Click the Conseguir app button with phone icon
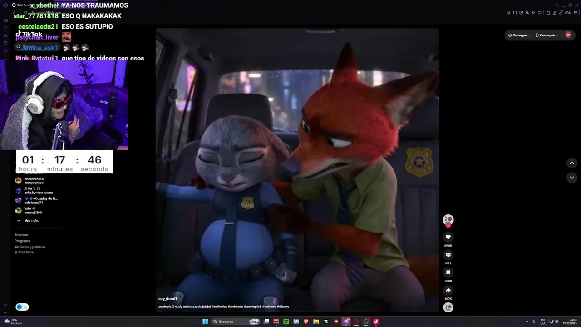Viewport: 581px width, 327px height. click(547, 35)
